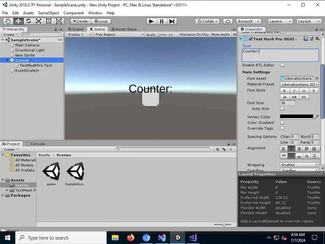The image size is (325, 244).
Task: Toggle Center pivot mode button
Action: [x=81, y=21]
